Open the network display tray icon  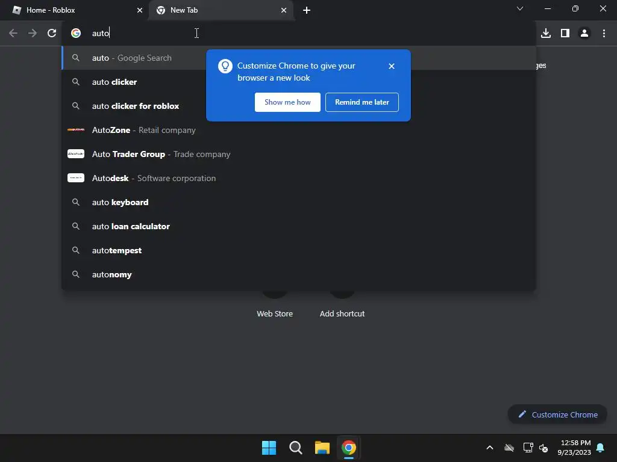pos(528,448)
